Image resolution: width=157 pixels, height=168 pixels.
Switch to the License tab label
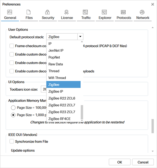(67, 18)
